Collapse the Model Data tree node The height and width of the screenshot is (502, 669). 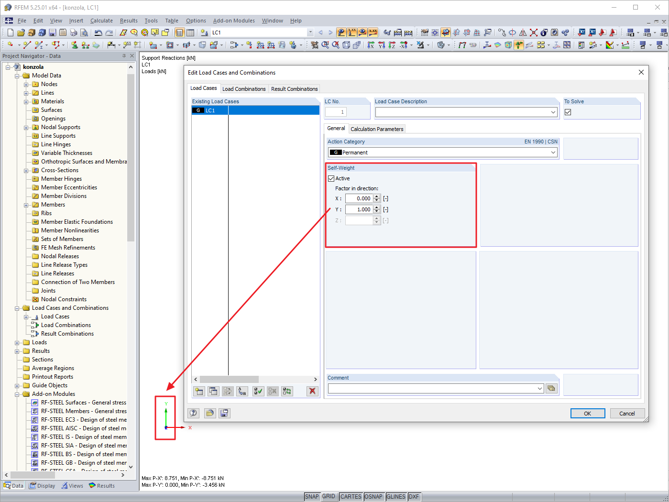17,76
